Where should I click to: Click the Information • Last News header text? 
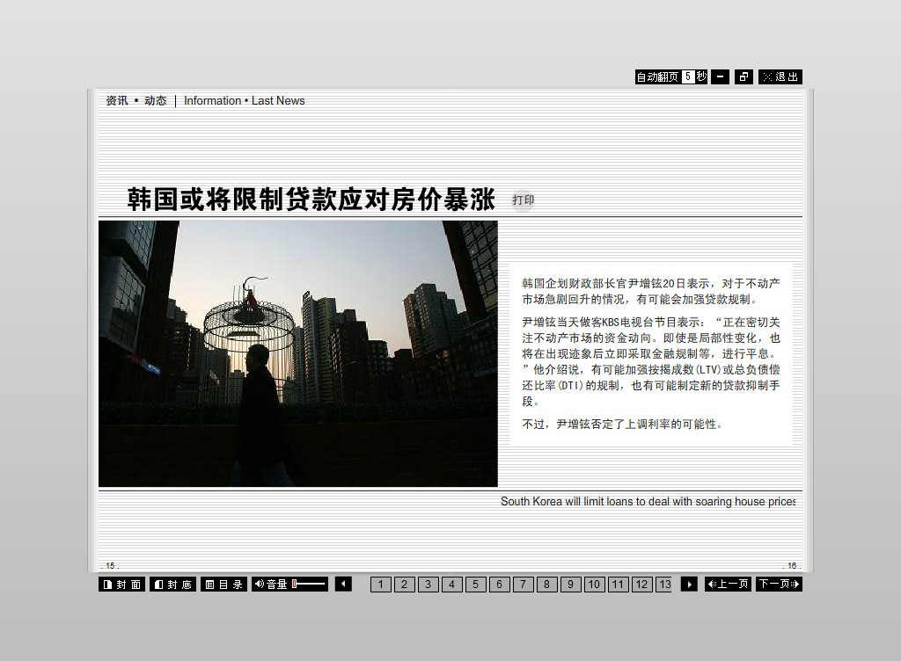tap(245, 101)
